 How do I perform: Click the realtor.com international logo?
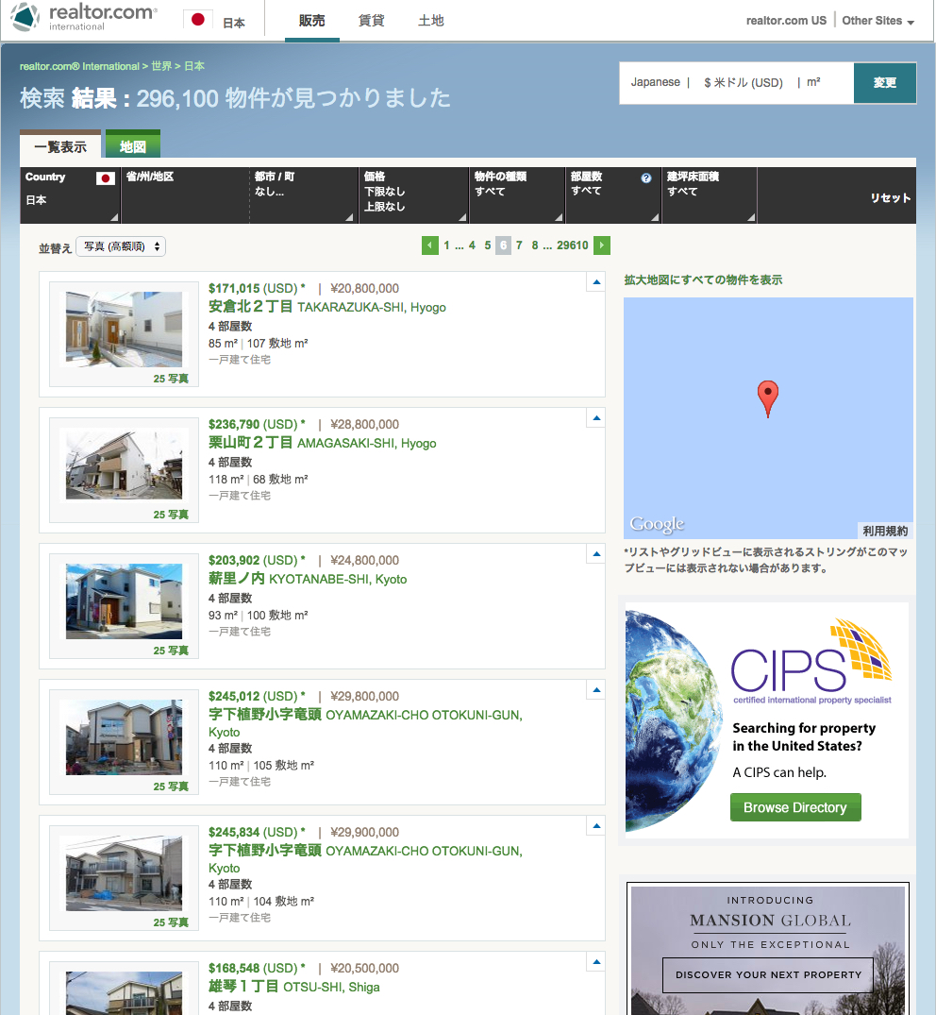85,19
